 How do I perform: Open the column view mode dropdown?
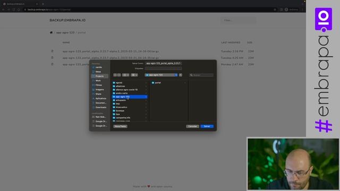pyautogui.click(x=125, y=75)
